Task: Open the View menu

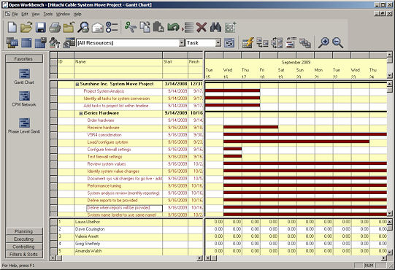Action: coord(36,14)
